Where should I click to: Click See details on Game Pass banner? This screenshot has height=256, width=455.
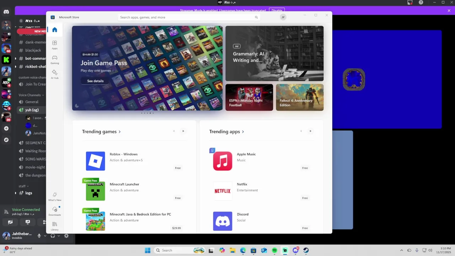[x=95, y=81]
